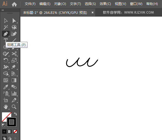Viewport: 162px width, 140px height.
Task: Open the 文件(F) menu
Action: click(30, 4)
